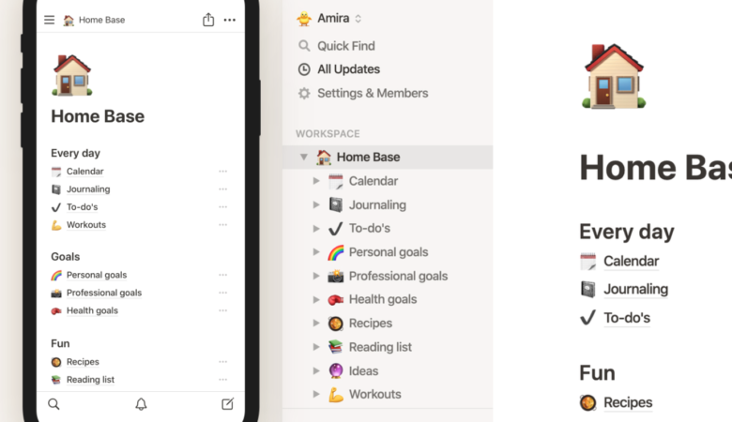This screenshot has width=732, height=422.
Task: Open To-do's link on main page
Action: (627, 318)
